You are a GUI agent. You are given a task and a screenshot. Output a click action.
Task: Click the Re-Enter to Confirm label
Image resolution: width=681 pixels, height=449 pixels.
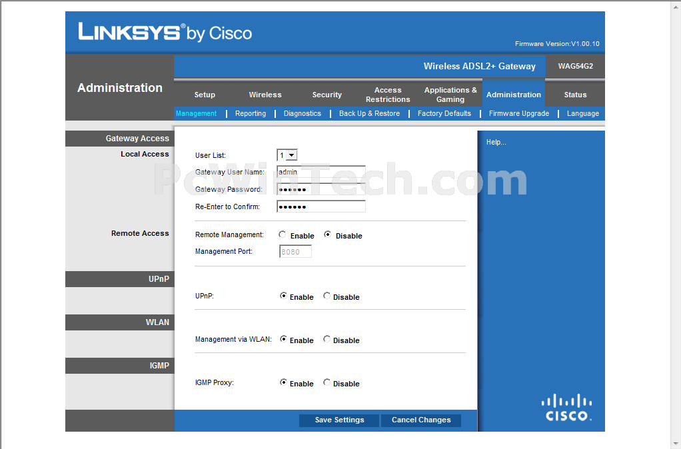click(x=227, y=207)
